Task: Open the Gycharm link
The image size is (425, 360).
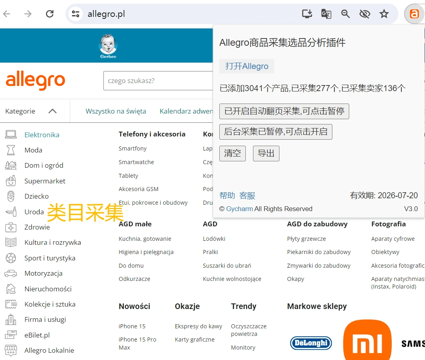Action: (240, 209)
